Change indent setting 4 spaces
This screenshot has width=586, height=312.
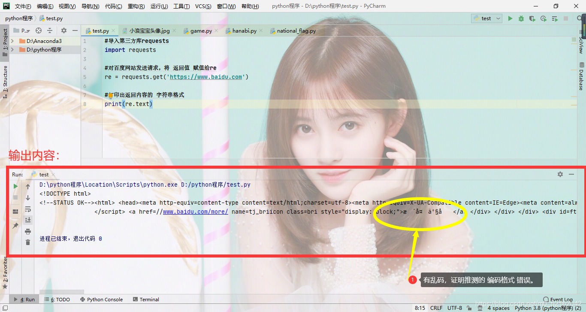coord(498,308)
